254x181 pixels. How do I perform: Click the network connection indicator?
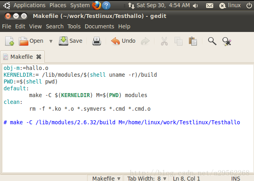click(131, 6)
